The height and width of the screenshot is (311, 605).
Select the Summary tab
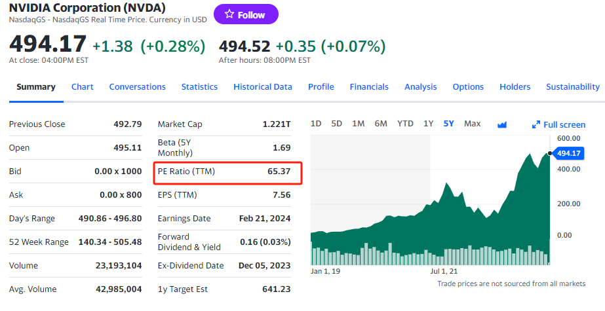point(36,86)
